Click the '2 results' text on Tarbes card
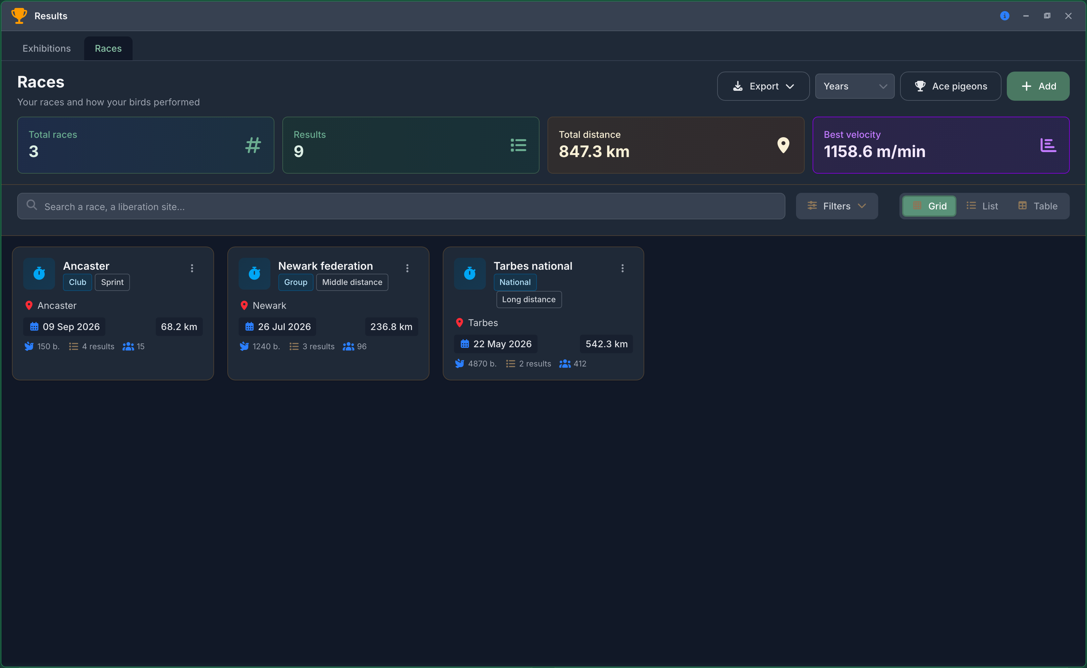1087x668 pixels. coord(535,363)
